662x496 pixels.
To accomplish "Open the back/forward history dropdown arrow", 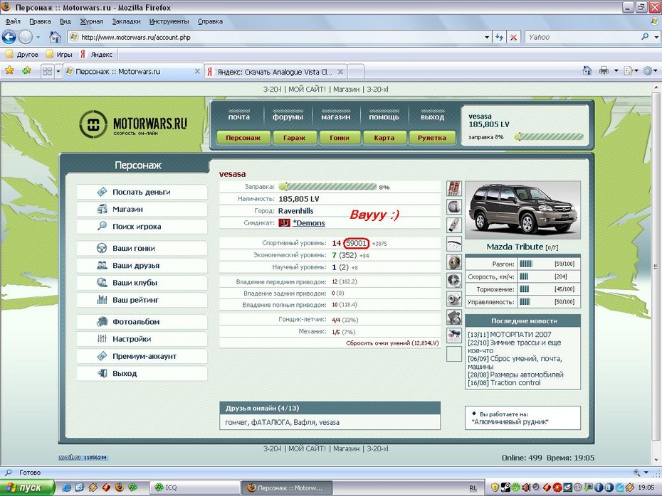I will point(38,37).
